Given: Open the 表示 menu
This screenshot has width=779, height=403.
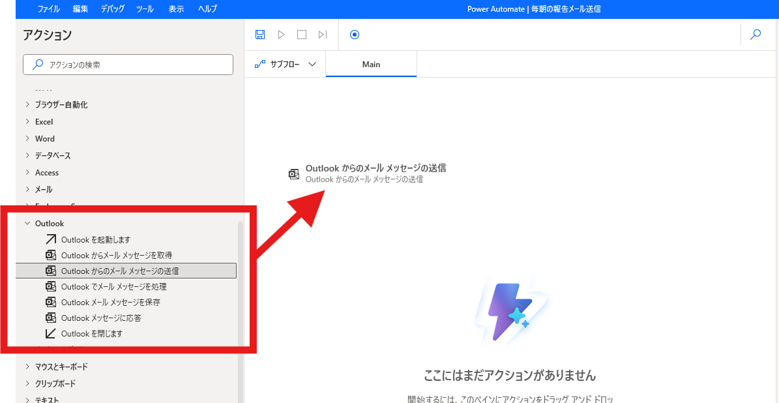Looking at the screenshot, I should (x=177, y=9).
